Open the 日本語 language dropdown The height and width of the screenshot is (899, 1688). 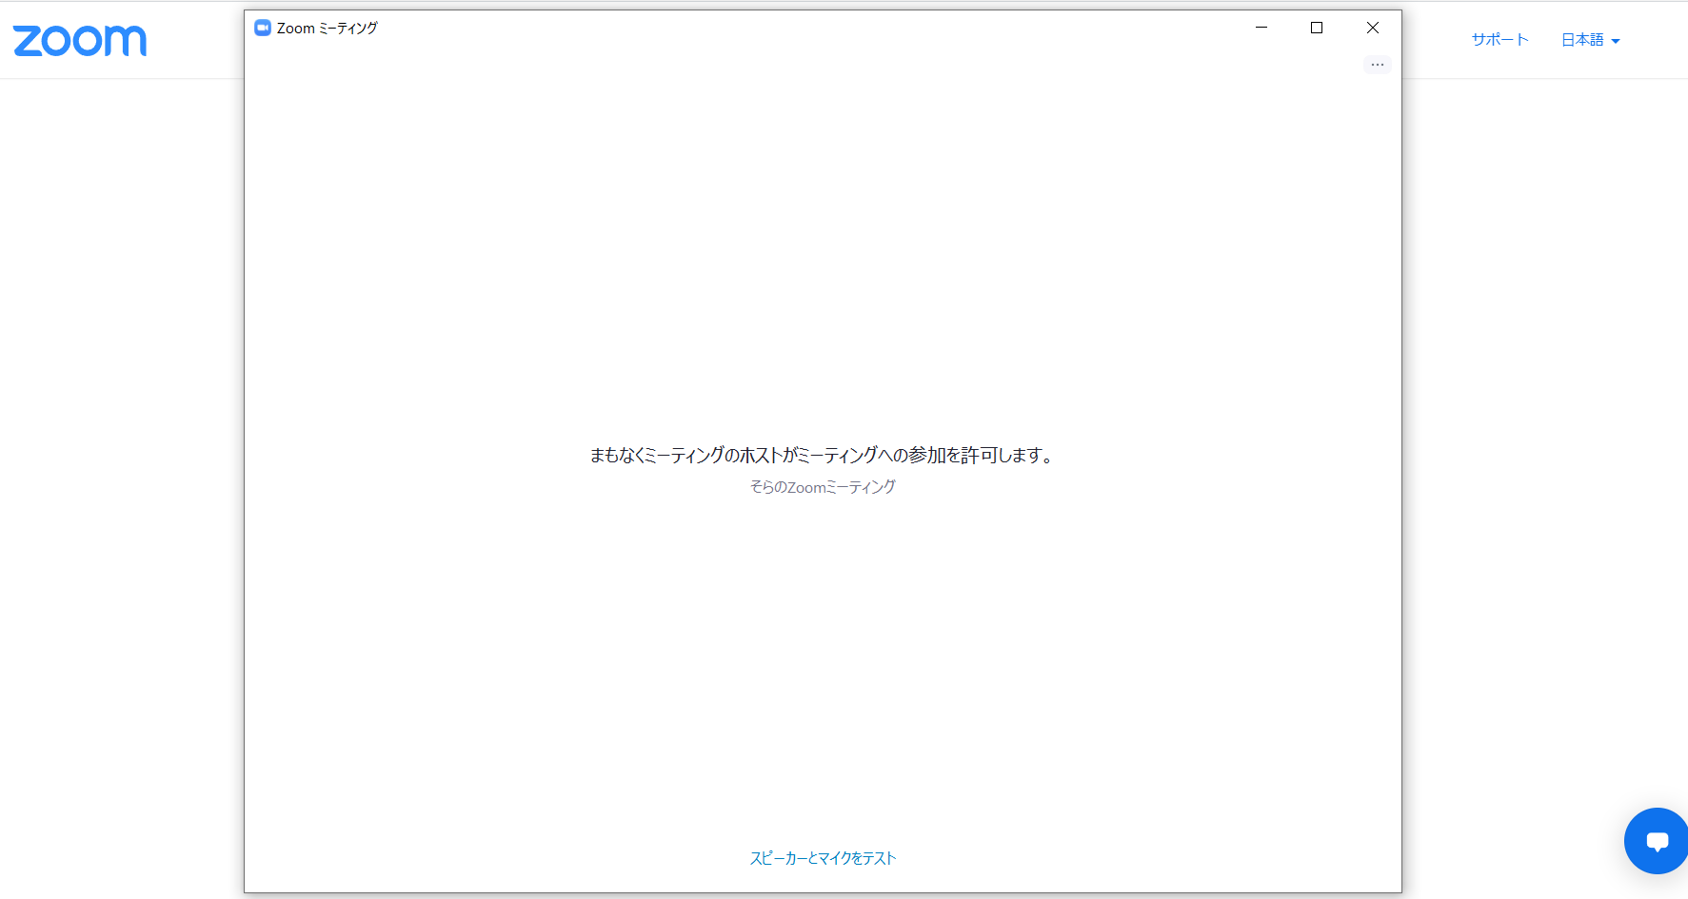(x=1582, y=40)
